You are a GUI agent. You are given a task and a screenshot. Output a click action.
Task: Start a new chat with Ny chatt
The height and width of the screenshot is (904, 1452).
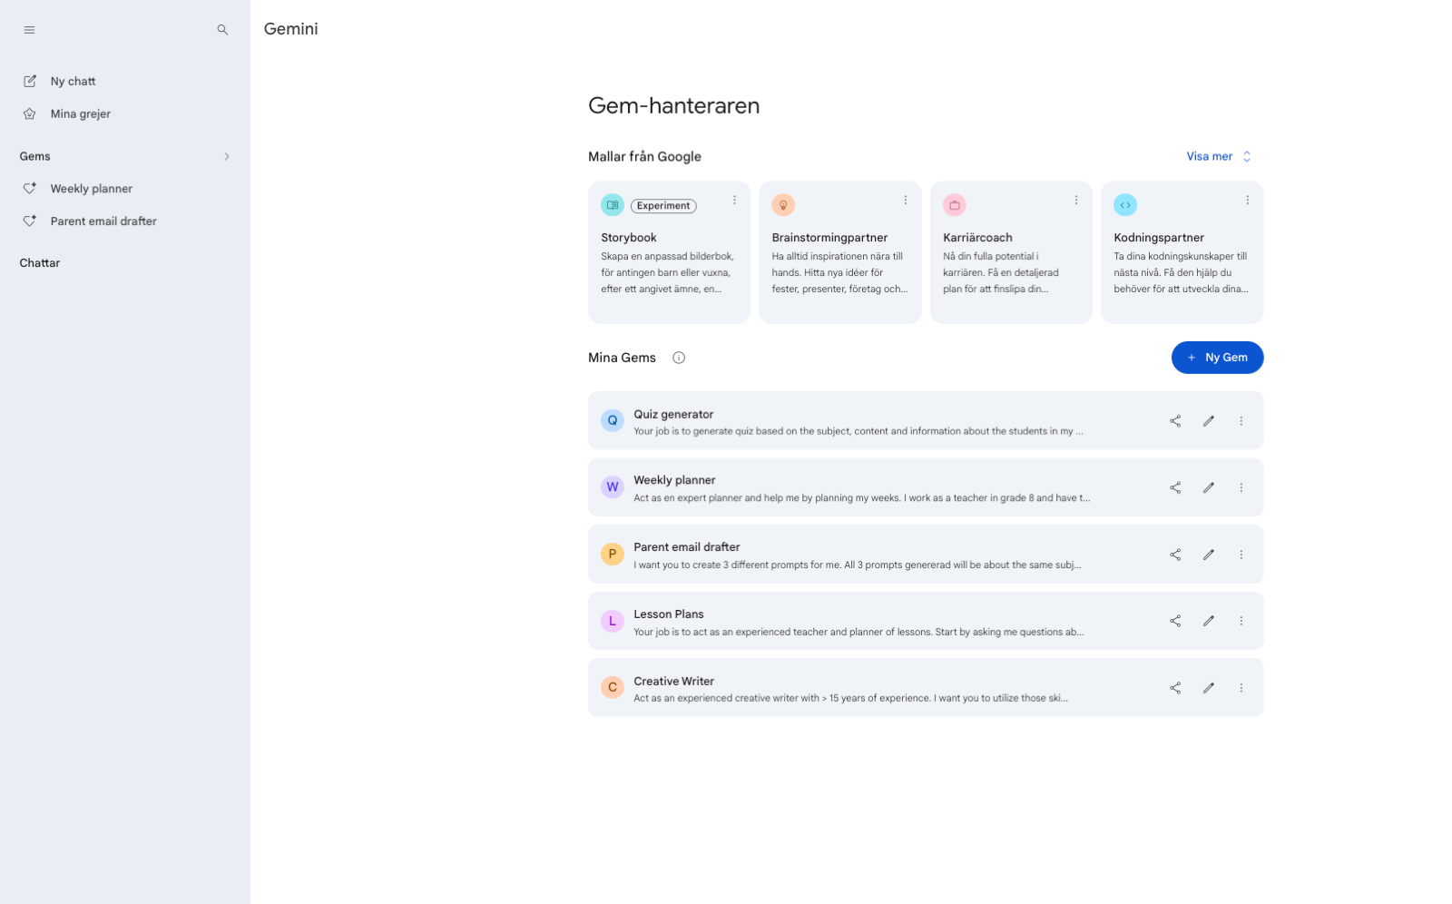point(73,82)
